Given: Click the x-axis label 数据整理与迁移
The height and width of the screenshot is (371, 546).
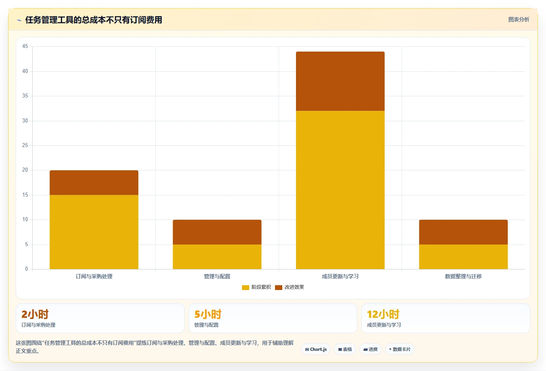Looking at the screenshot, I should 463,276.
